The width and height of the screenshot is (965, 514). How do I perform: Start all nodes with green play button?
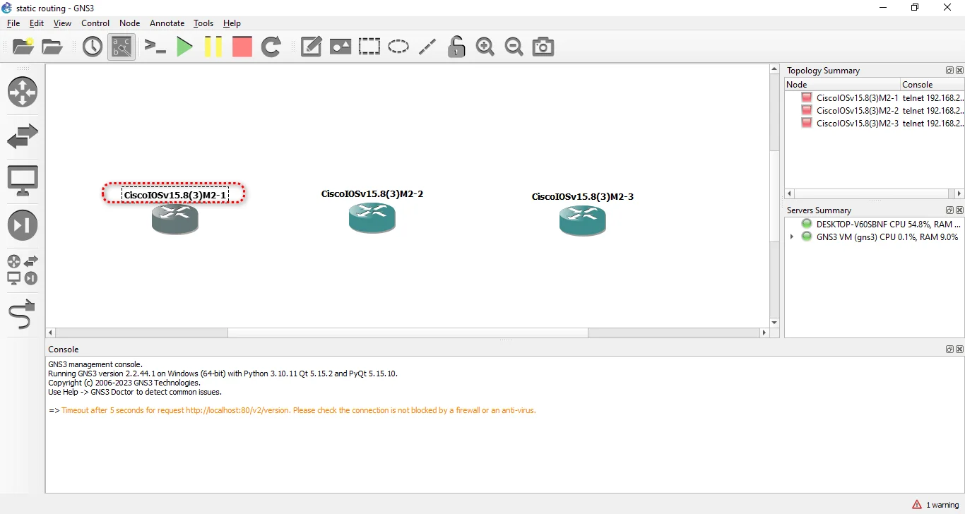coord(184,47)
